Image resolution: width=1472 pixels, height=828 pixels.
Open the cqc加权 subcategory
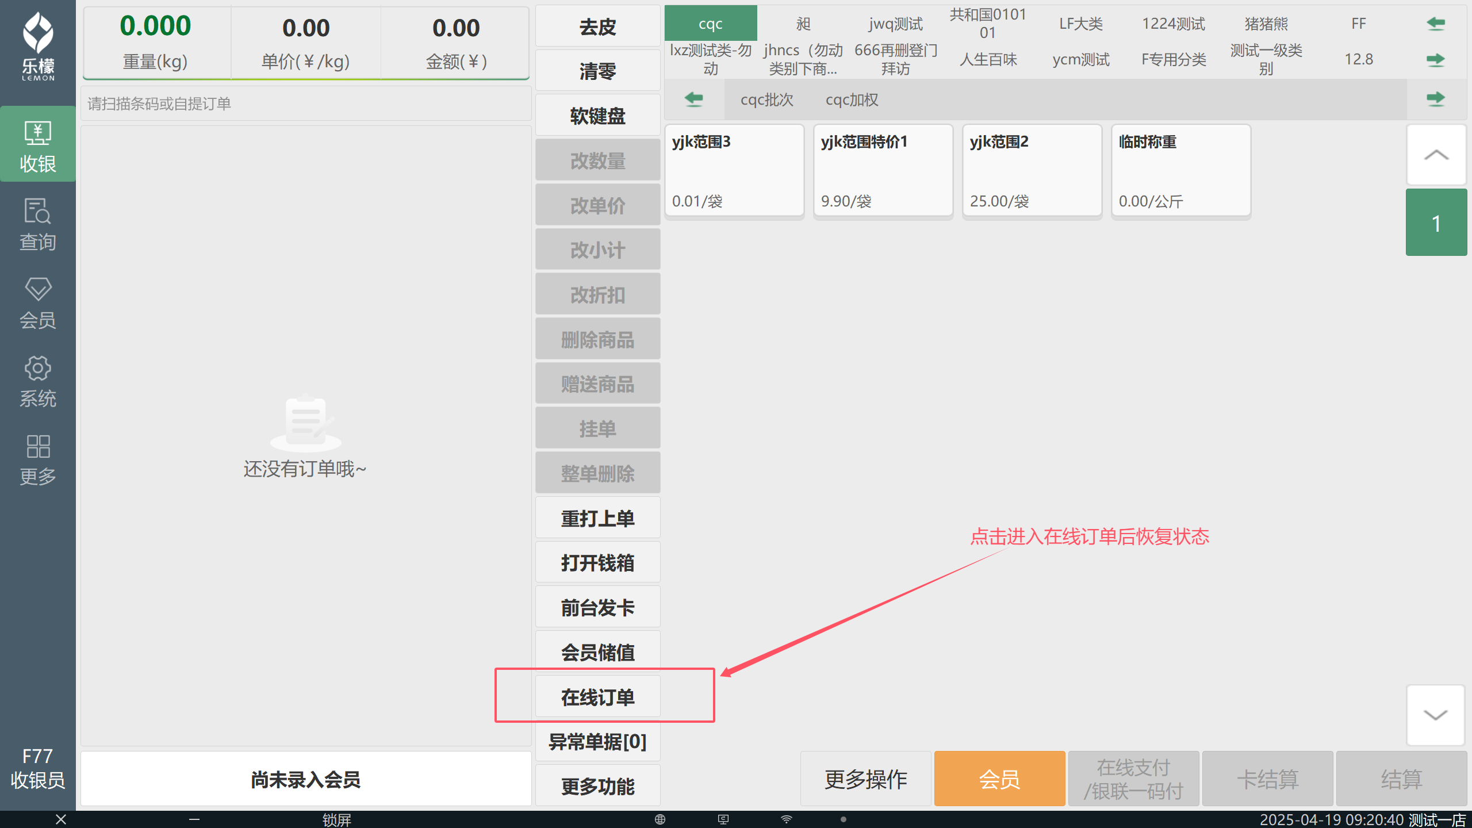click(852, 99)
